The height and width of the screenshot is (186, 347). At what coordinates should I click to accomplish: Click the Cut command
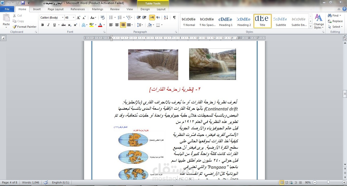17,16
